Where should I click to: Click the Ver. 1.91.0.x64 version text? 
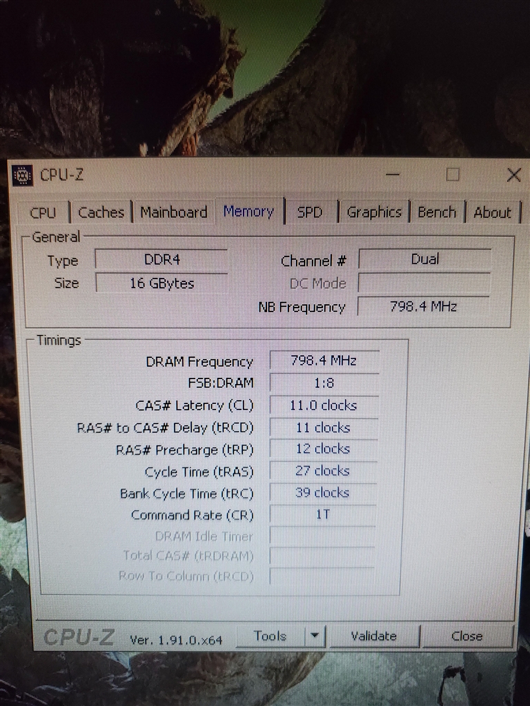tap(176, 640)
